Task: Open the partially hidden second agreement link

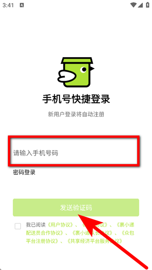Action: [95, 225]
